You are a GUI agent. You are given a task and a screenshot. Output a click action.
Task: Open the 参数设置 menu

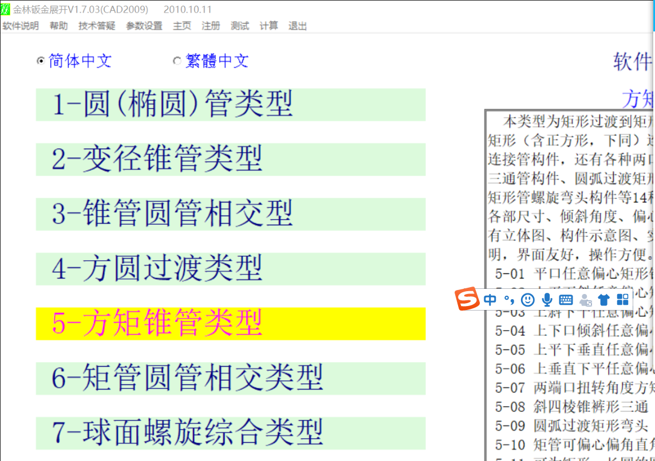pos(144,26)
